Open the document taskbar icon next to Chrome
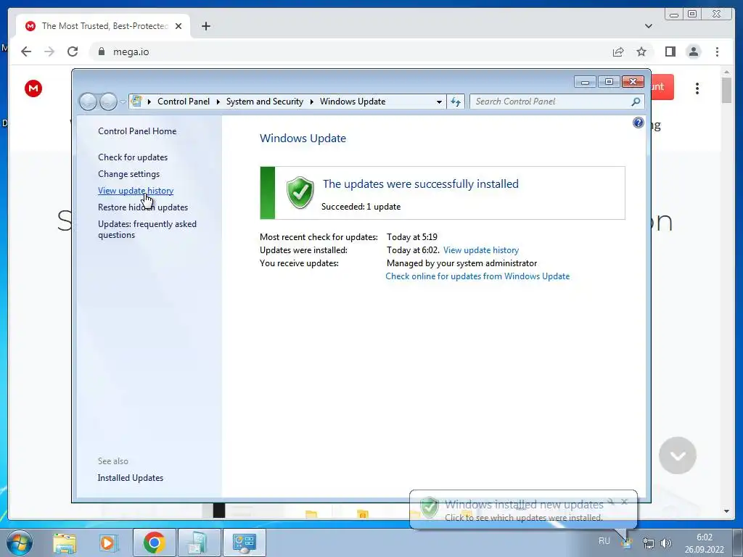The image size is (743, 557). [x=199, y=542]
